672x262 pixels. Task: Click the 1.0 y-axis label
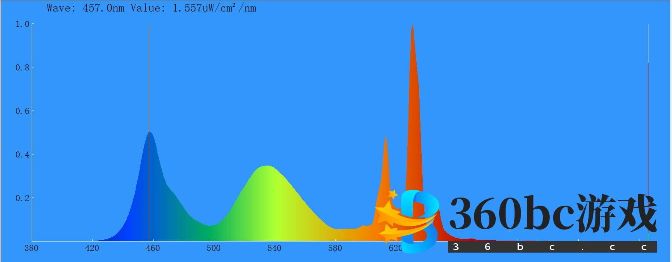pos(22,24)
